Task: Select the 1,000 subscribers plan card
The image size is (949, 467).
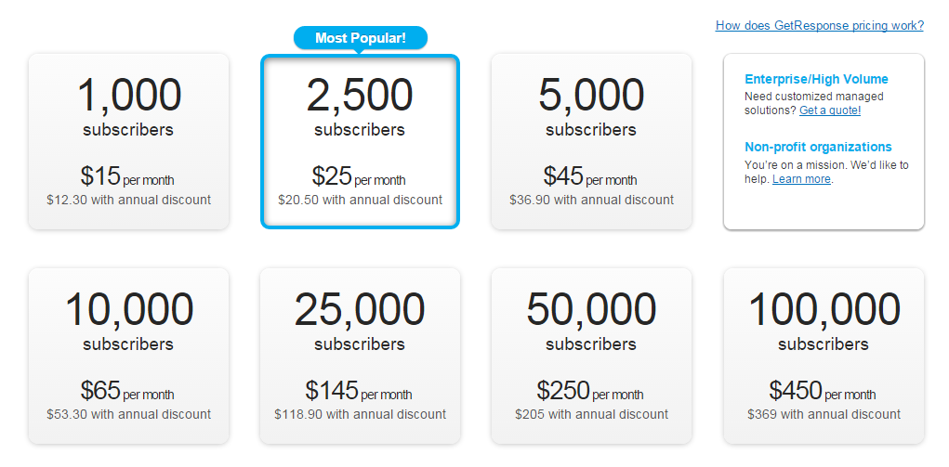Action: point(128,141)
